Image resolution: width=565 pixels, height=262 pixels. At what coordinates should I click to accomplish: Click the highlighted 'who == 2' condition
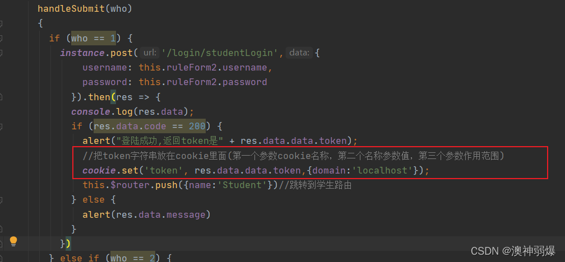click(x=133, y=258)
